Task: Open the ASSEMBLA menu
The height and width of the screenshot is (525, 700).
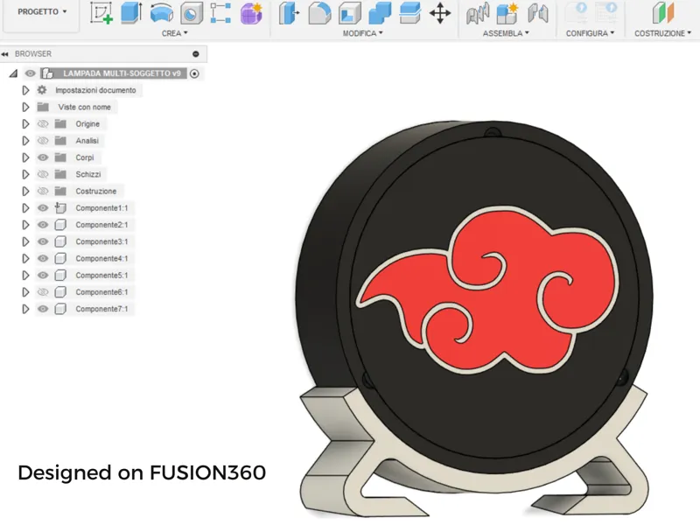Action: tap(506, 33)
